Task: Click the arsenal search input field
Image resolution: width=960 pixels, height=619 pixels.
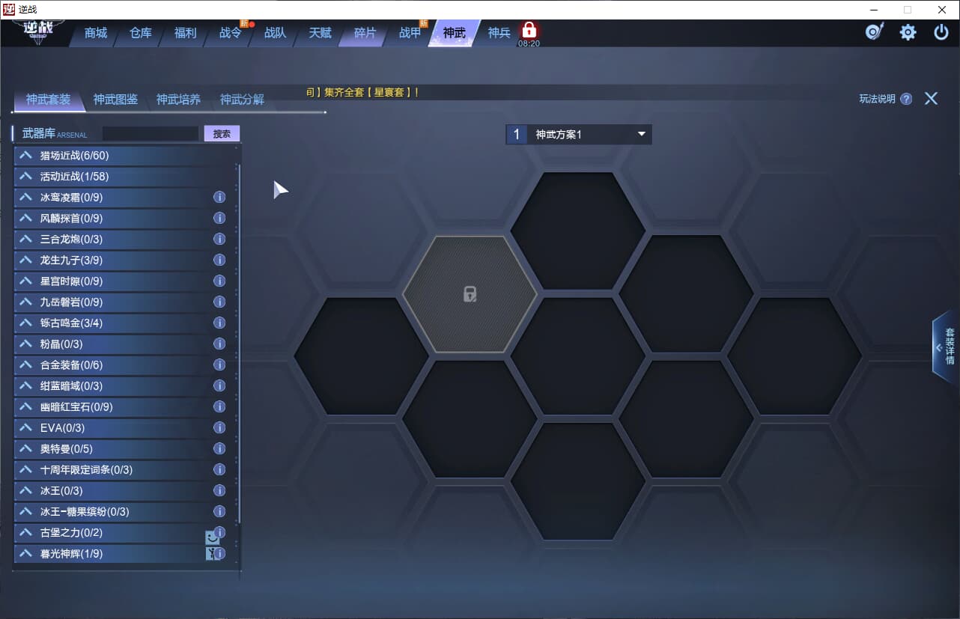Action: pyautogui.click(x=151, y=134)
